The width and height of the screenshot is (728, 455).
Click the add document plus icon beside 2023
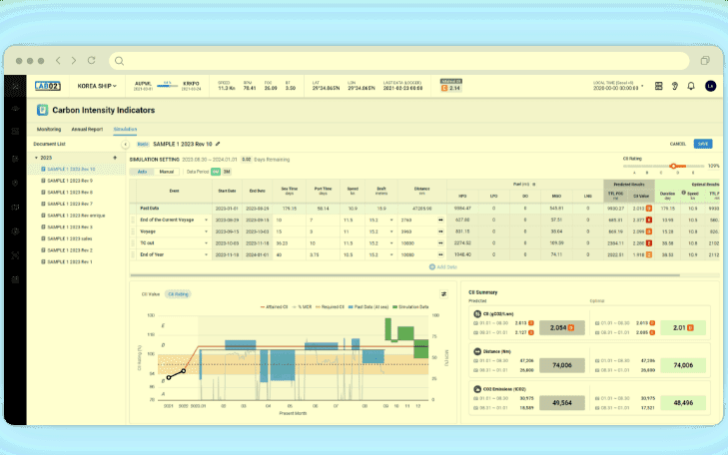(x=115, y=158)
